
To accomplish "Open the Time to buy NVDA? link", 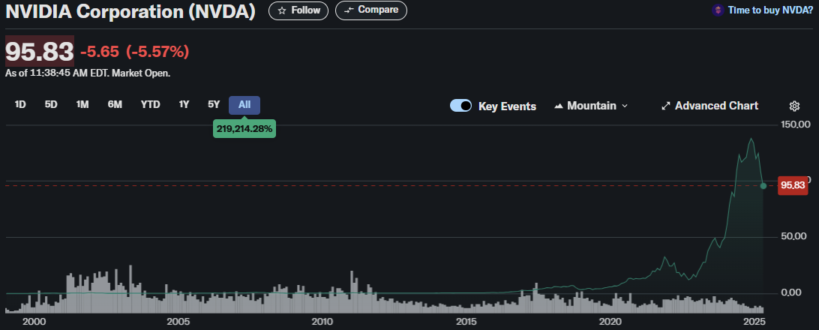I will (770, 10).
